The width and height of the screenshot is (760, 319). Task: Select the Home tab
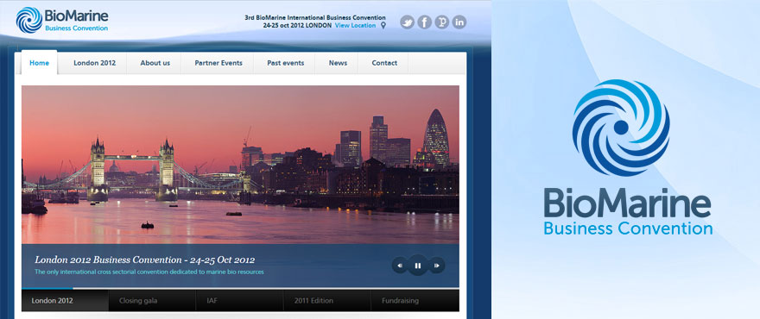tap(39, 63)
